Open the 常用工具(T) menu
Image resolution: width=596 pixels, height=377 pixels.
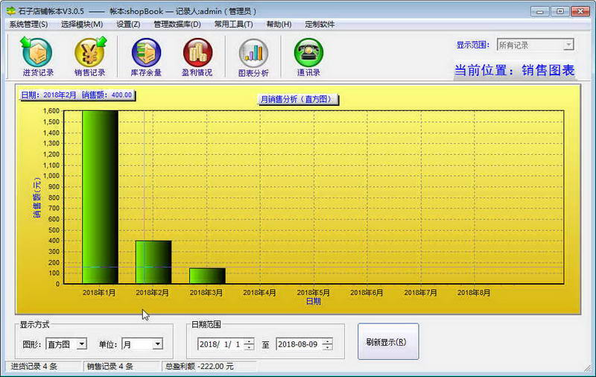(233, 24)
